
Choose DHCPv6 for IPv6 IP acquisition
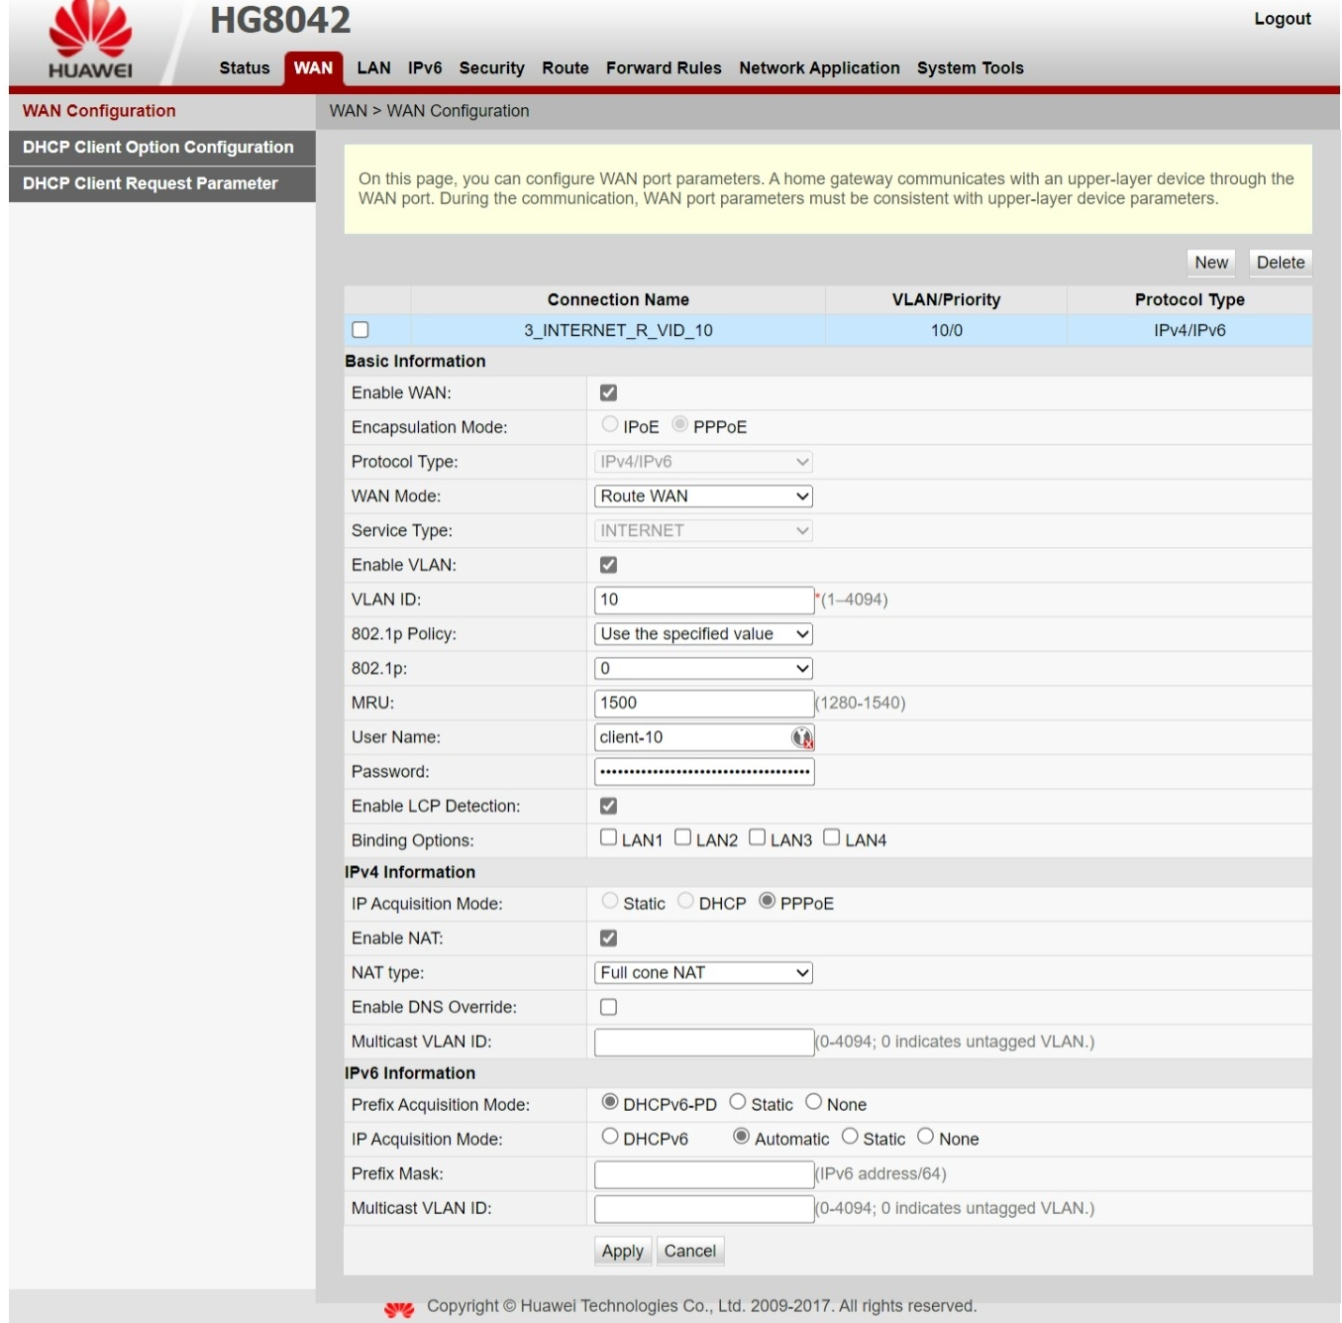coord(610,1137)
